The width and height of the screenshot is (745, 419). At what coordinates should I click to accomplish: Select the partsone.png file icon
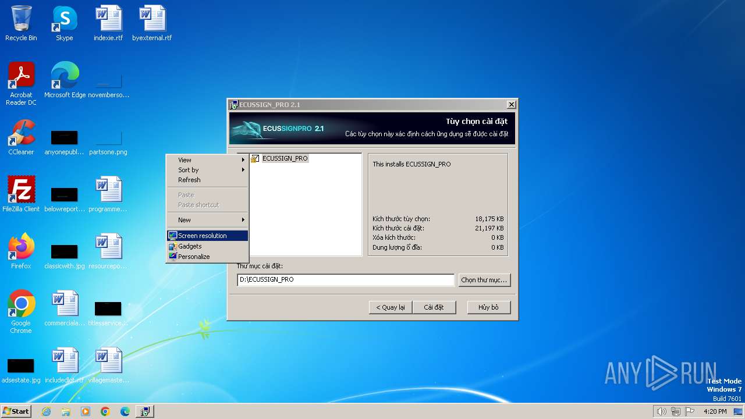click(108, 143)
